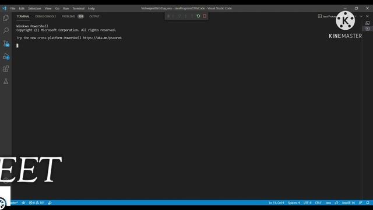Click 'Ln 11, Col 9' in the status bar
The image size is (373, 210).
[276, 202]
